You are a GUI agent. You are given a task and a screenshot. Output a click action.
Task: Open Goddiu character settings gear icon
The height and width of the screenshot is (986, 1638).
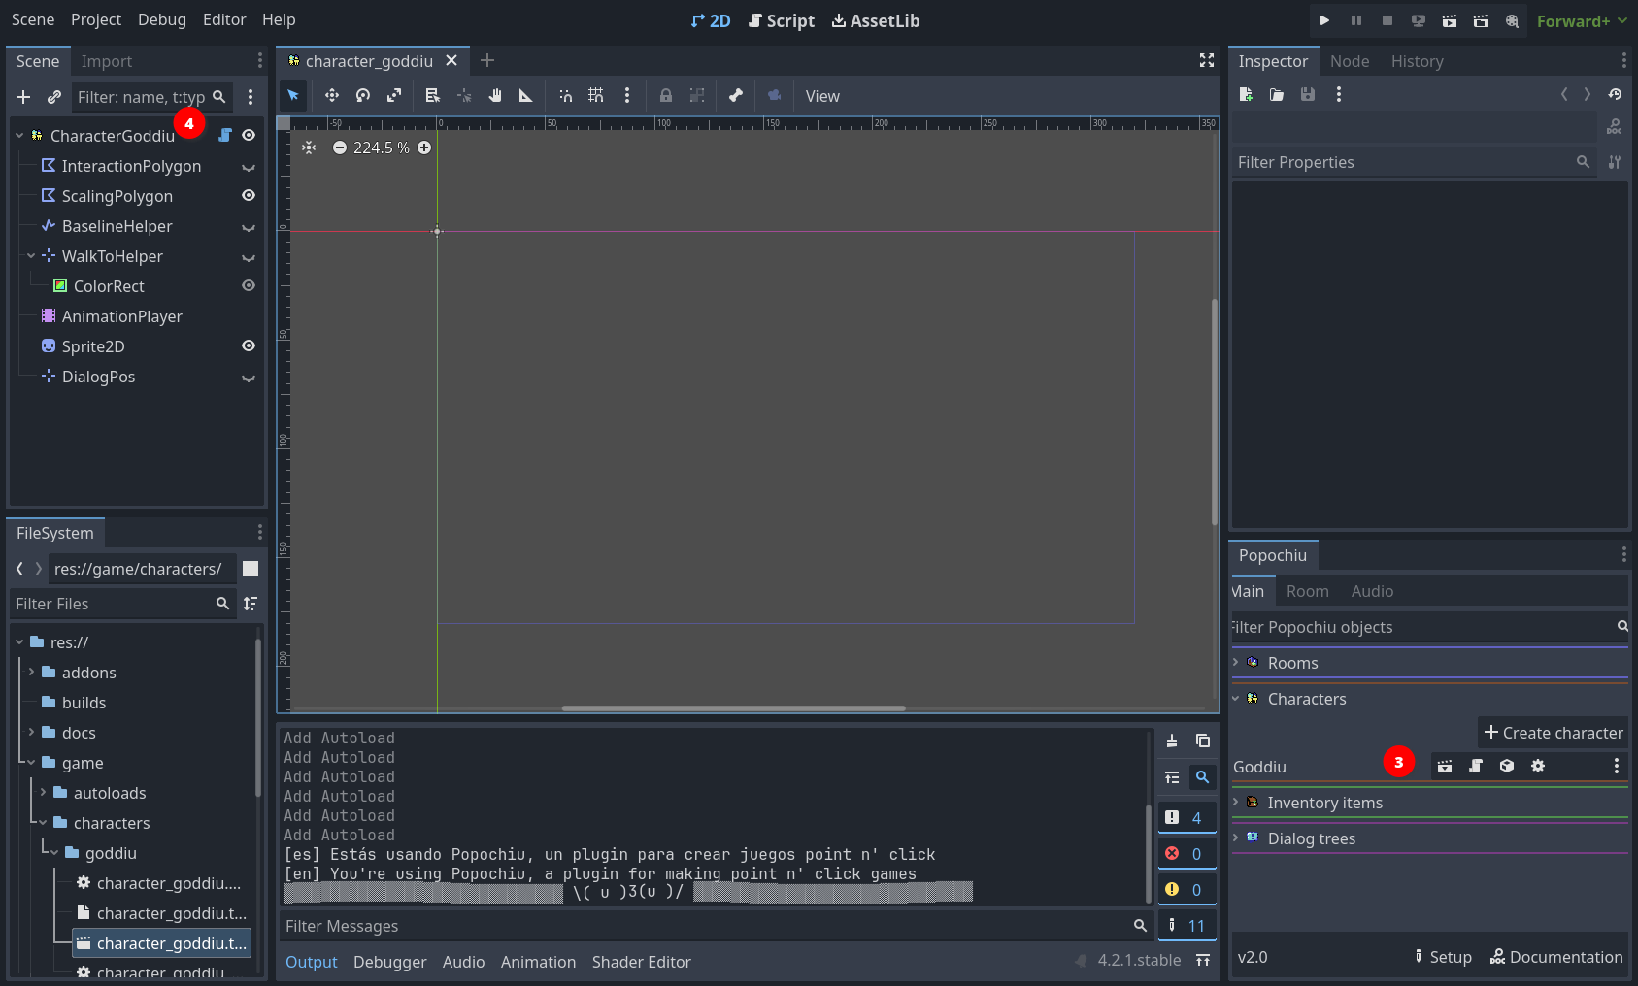(x=1538, y=766)
